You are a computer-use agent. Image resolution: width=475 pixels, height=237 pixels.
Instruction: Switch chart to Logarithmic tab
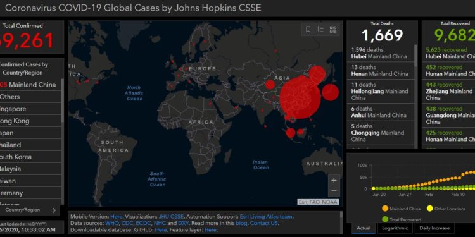395,228
